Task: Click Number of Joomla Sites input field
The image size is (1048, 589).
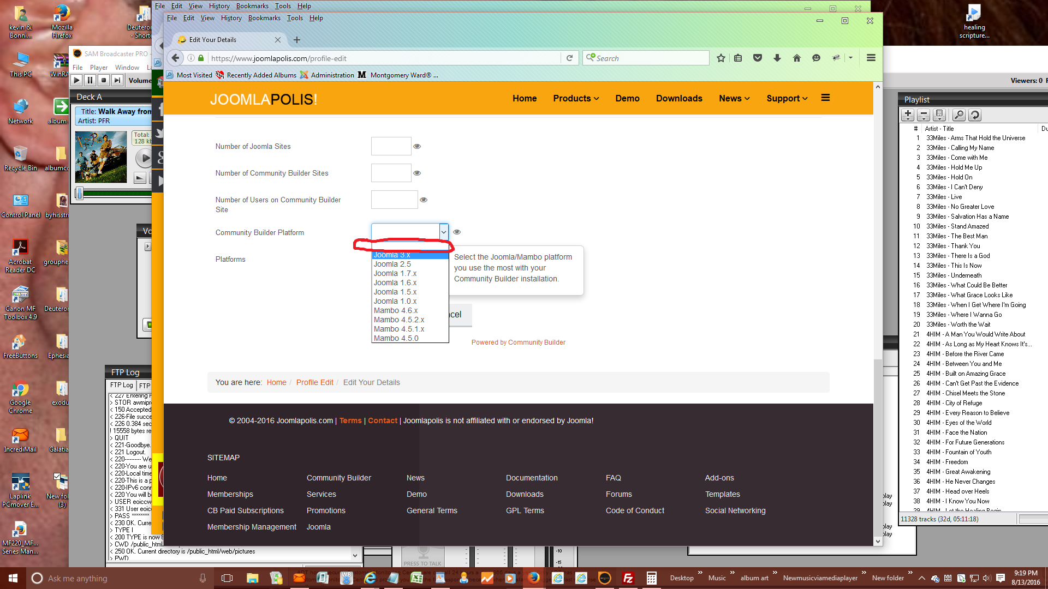Action: (391, 146)
